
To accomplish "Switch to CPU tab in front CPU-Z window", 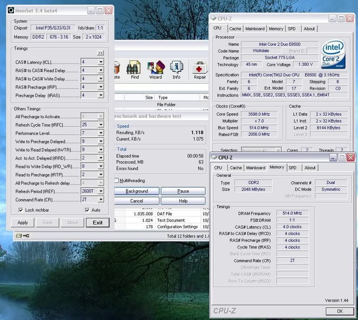I will [x=218, y=168].
